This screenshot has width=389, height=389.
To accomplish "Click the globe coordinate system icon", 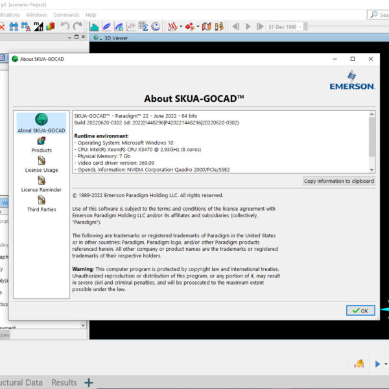I will click(156, 27).
